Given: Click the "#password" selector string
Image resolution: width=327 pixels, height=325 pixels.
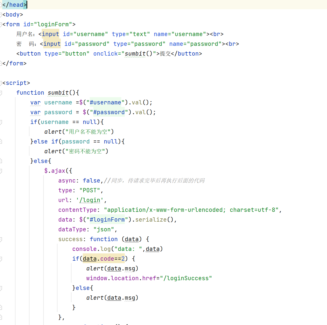Looking at the screenshot, I should (109, 112).
